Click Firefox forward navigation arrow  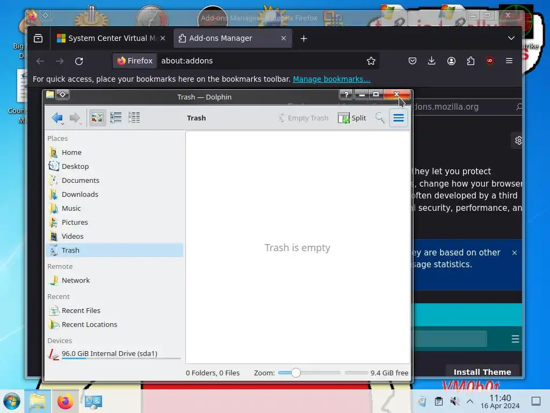[60, 61]
